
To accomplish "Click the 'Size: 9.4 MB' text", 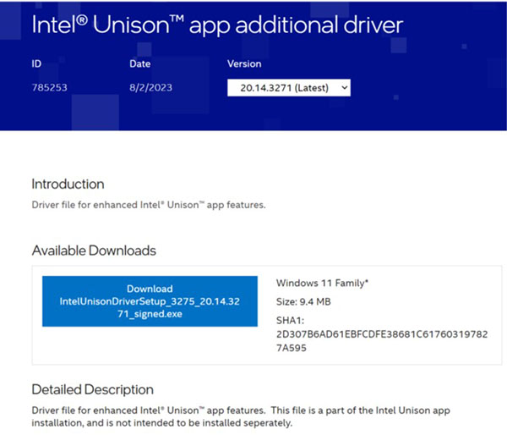I will [303, 302].
